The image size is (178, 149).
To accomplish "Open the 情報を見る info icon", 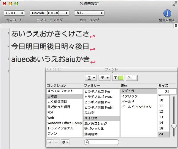I will tap(167, 13).
